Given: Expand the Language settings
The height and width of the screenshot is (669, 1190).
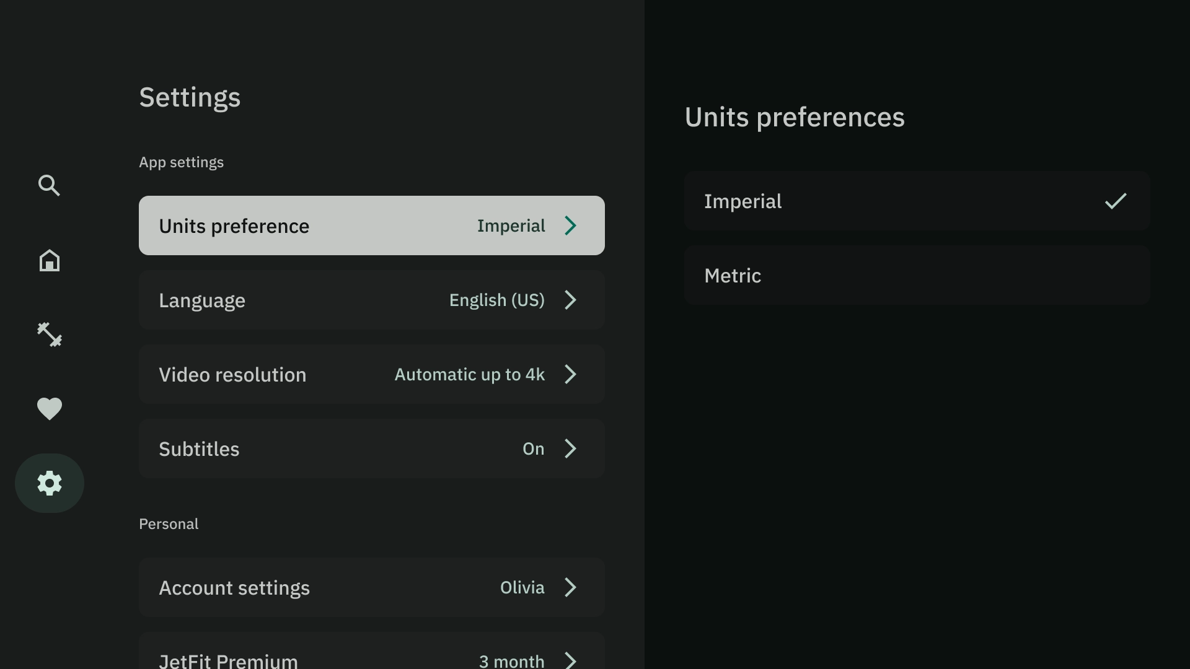Looking at the screenshot, I should 372,300.
